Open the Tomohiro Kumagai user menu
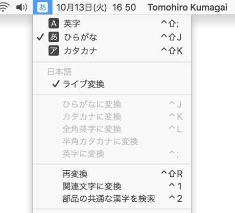Image resolution: width=235 pixels, height=213 pixels. [187, 7]
